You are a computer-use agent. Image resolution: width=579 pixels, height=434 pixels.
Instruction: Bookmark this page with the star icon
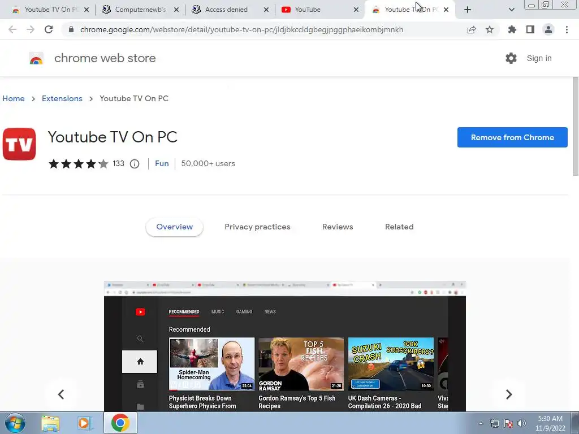click(490, 29)
